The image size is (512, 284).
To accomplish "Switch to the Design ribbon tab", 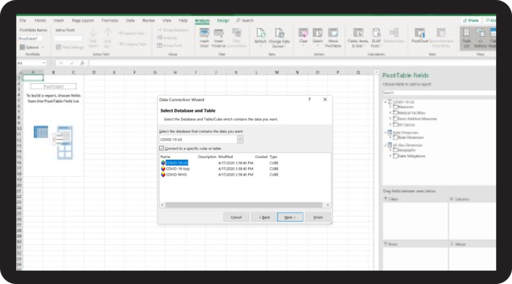I will coord(223,20).
